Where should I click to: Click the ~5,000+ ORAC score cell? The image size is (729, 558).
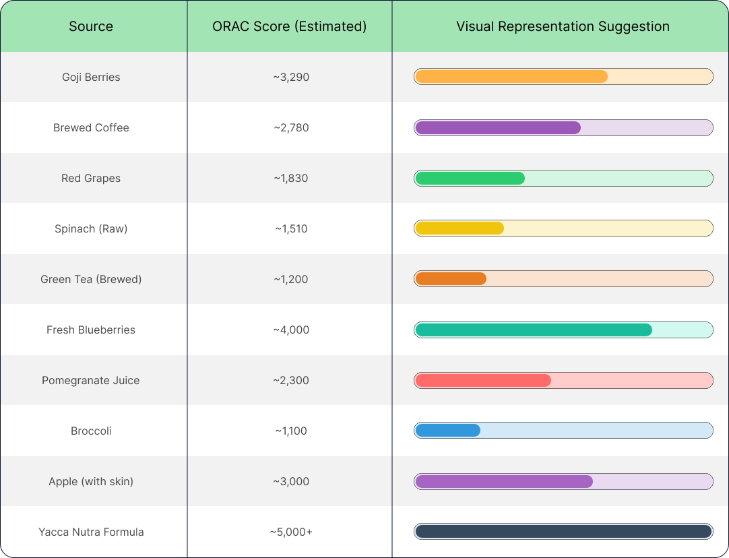(x=291, y=532)
